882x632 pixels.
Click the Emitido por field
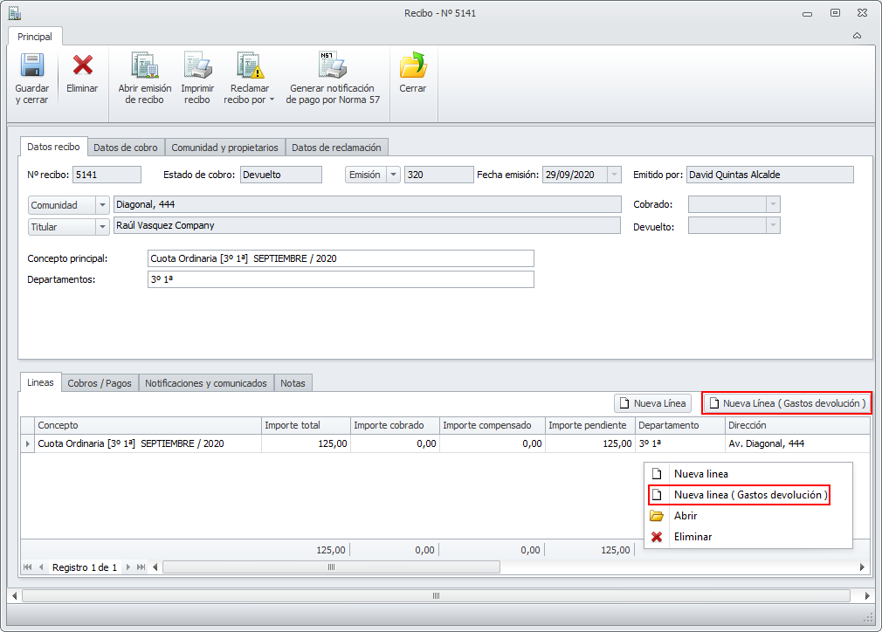click(x=770, y=175)
